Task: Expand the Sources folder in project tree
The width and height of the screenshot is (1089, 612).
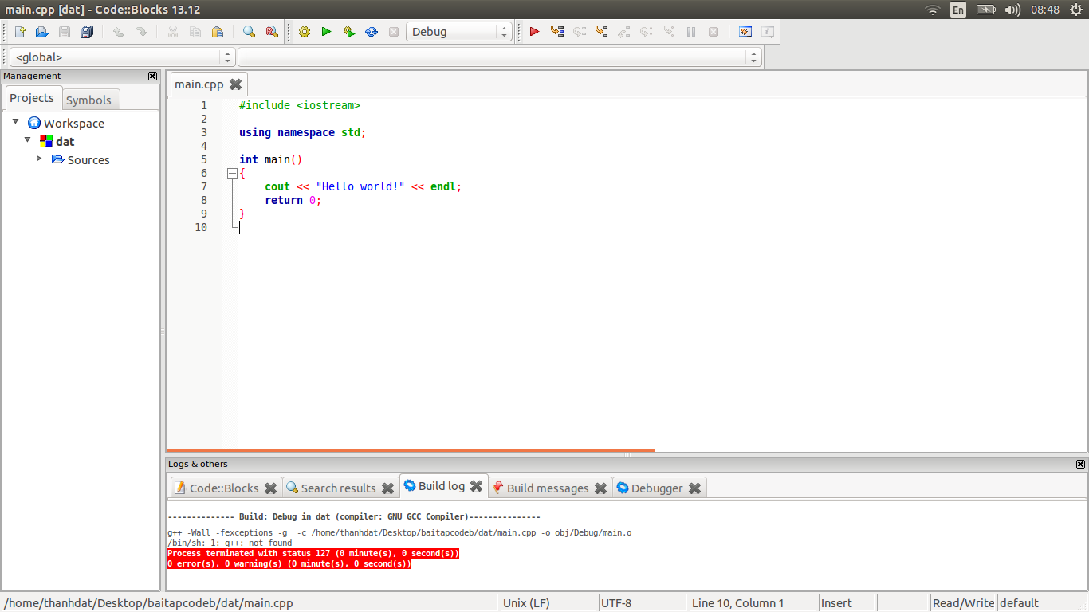Action: click(x=39, y=159)
